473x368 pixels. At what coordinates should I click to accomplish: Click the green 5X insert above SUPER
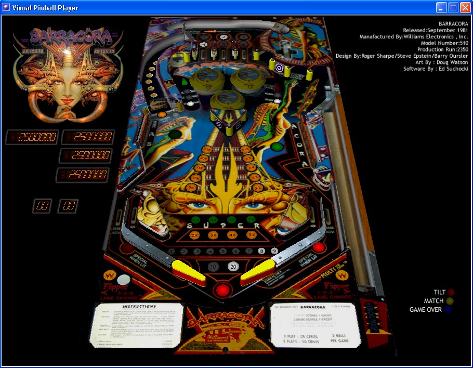point(250,219)
